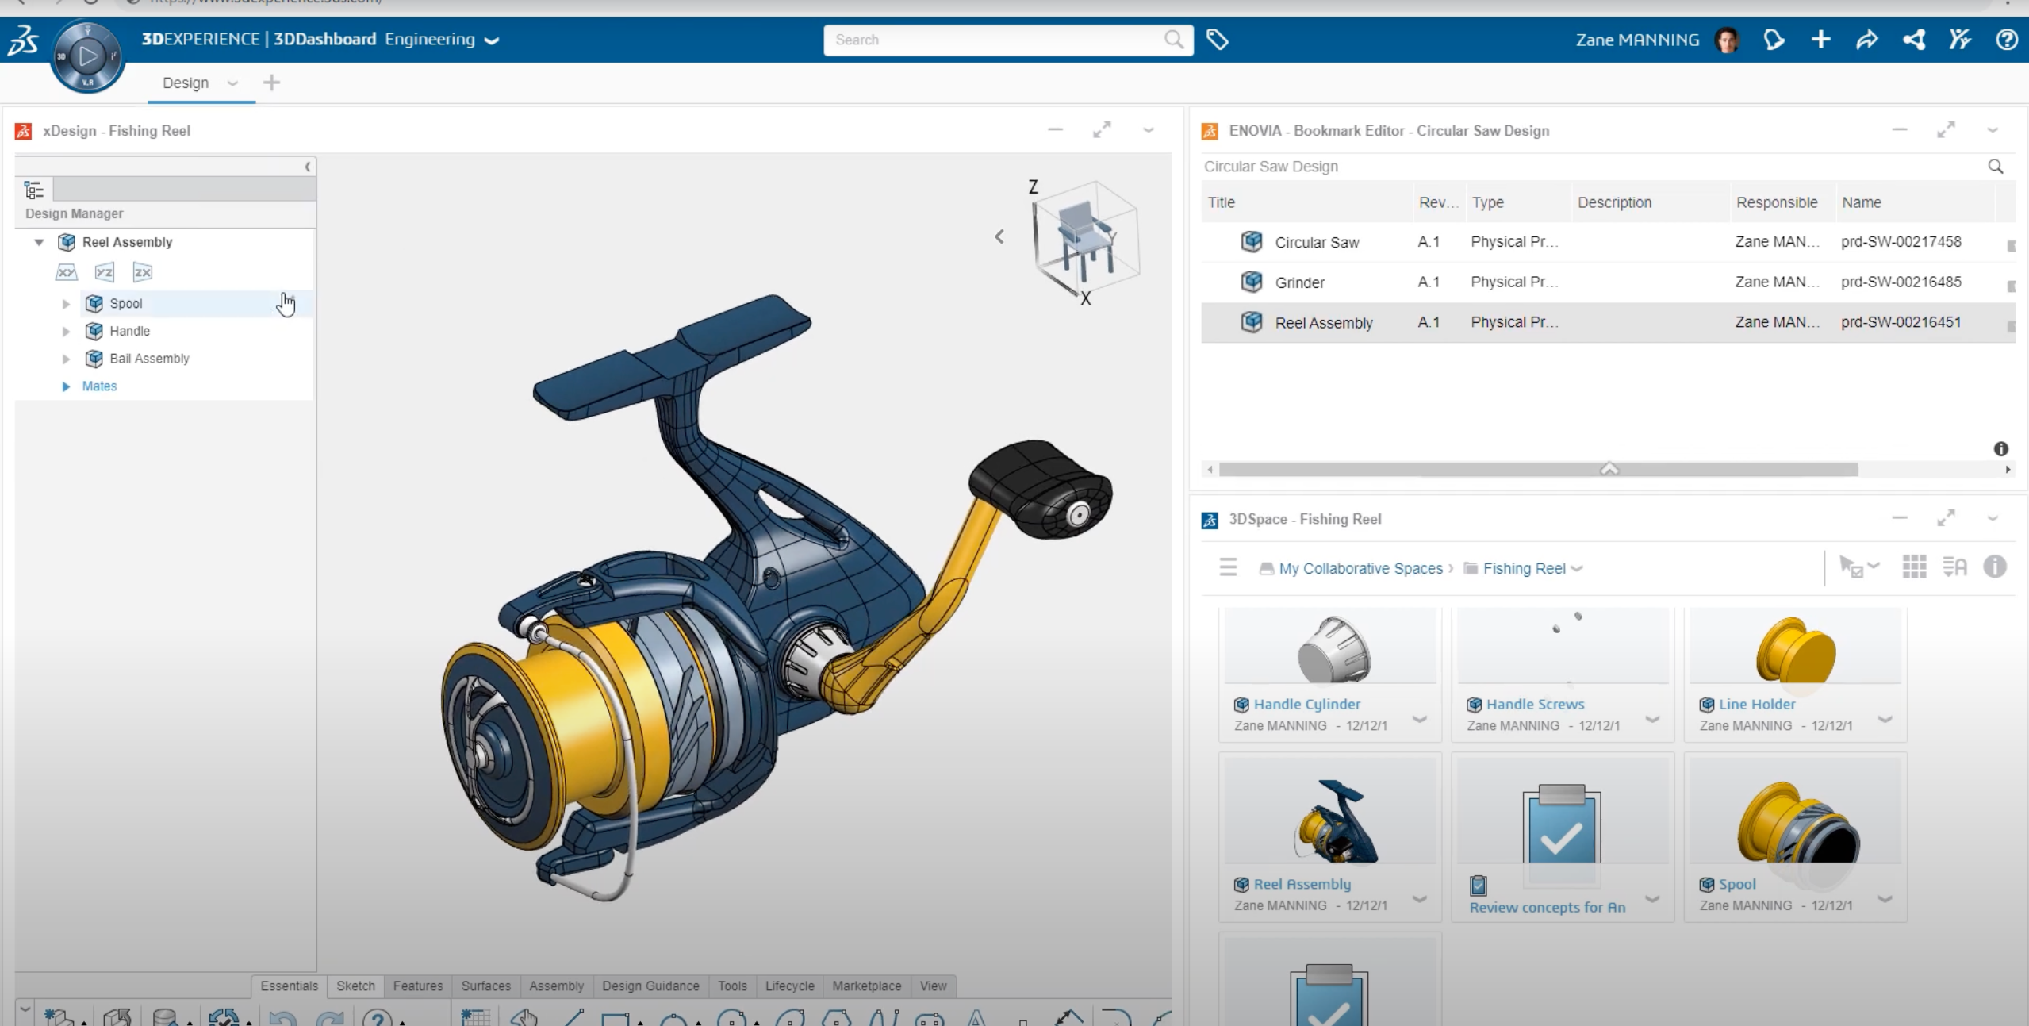Open the Marketplace toolbar tab
The width and height of the screenshot is (2029, 1026).
point(866,986)
